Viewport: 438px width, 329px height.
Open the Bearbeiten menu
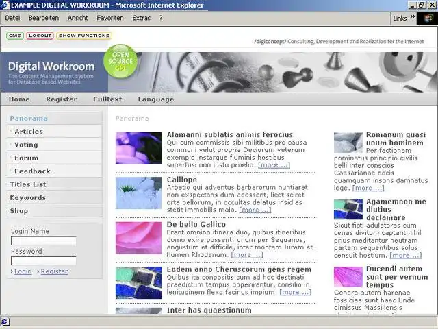click(44, 19)
